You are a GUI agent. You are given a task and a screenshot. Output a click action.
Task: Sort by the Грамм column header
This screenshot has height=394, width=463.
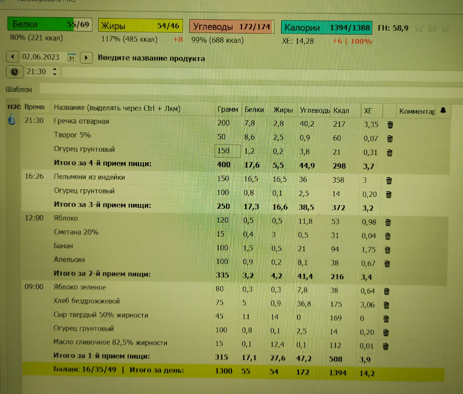(228, 109)
